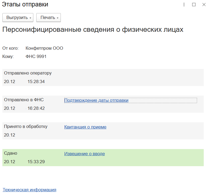Image resolution: width=208 pixels, height=195 pixels.
Task: Click the 15:33:29 timestamp
Action: coord(36,162)
